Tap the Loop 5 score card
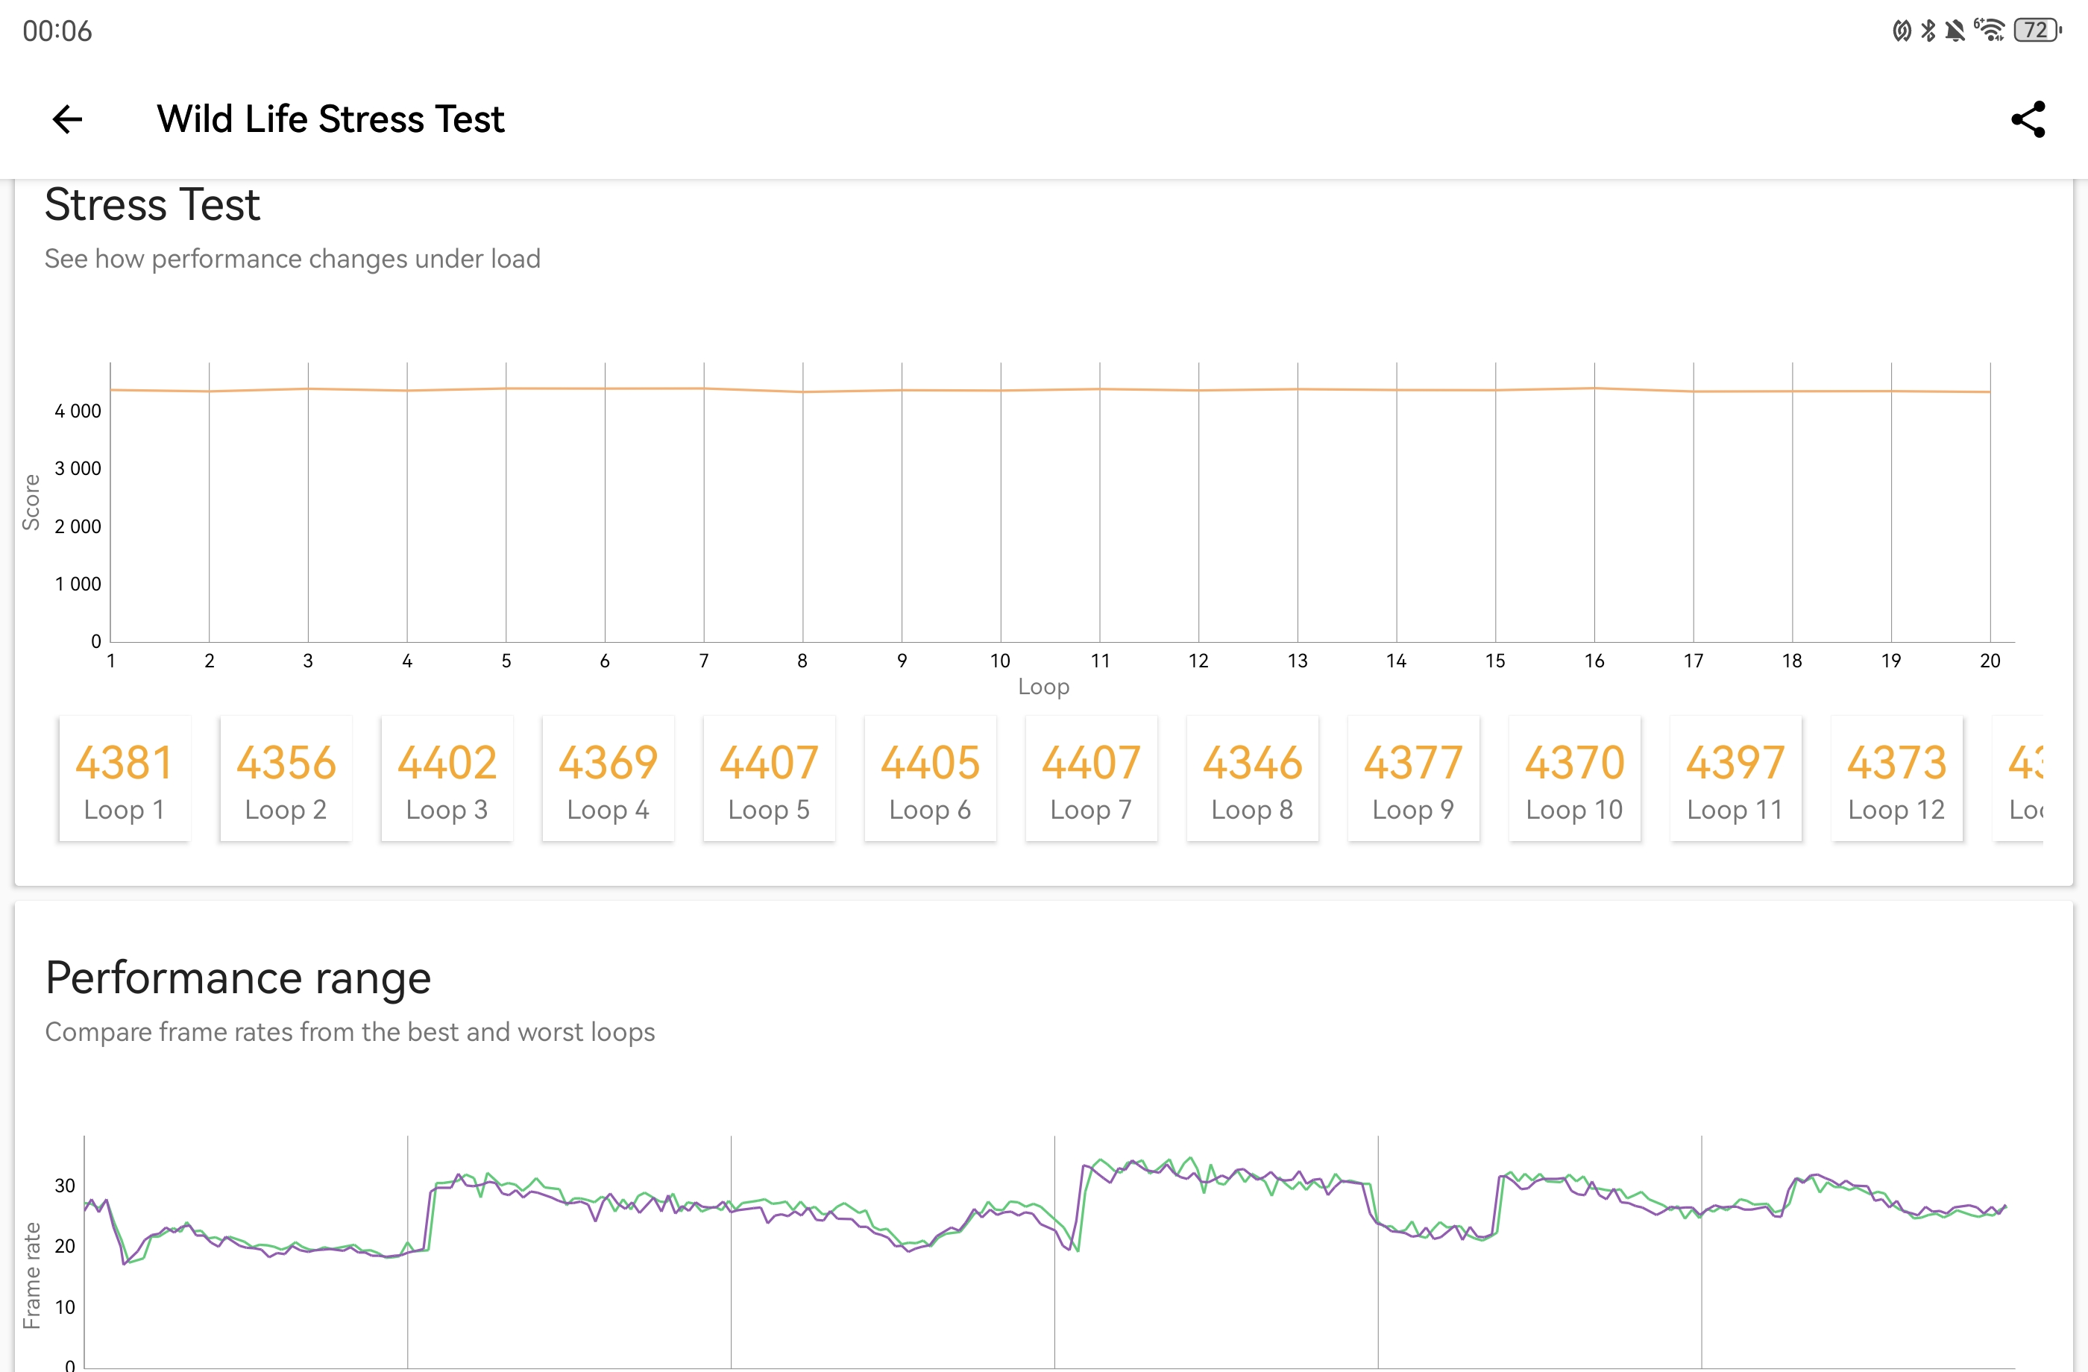Image resolution: width=2088 pixels, height=1372 pixels. [x=769, y=779]
